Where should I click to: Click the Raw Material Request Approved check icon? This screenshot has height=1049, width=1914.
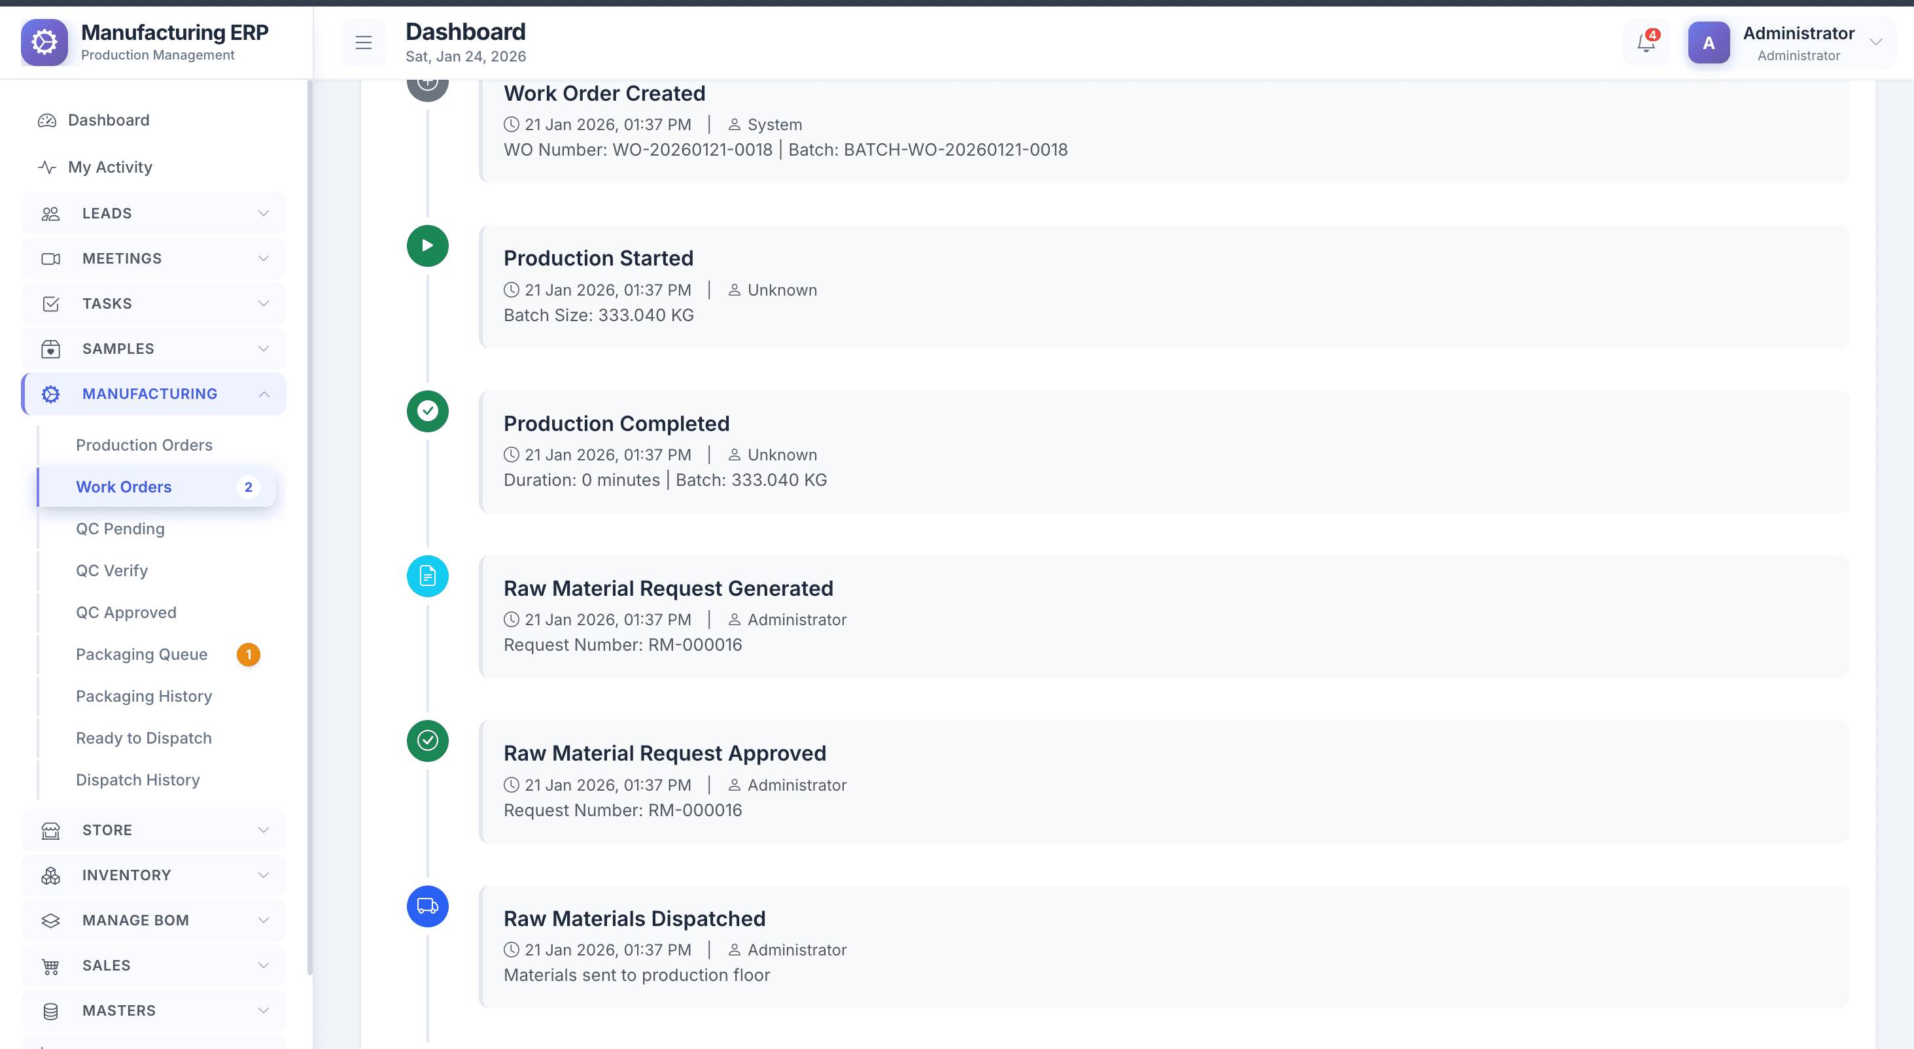pyautogui.click(x=427, y=741)
